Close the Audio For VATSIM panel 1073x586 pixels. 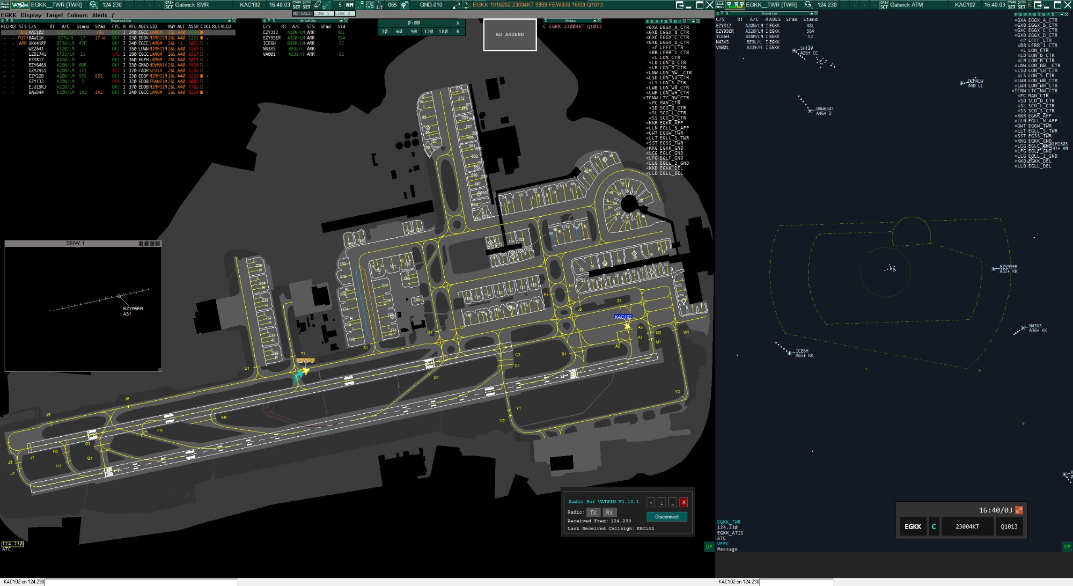(x=684, y=502)
